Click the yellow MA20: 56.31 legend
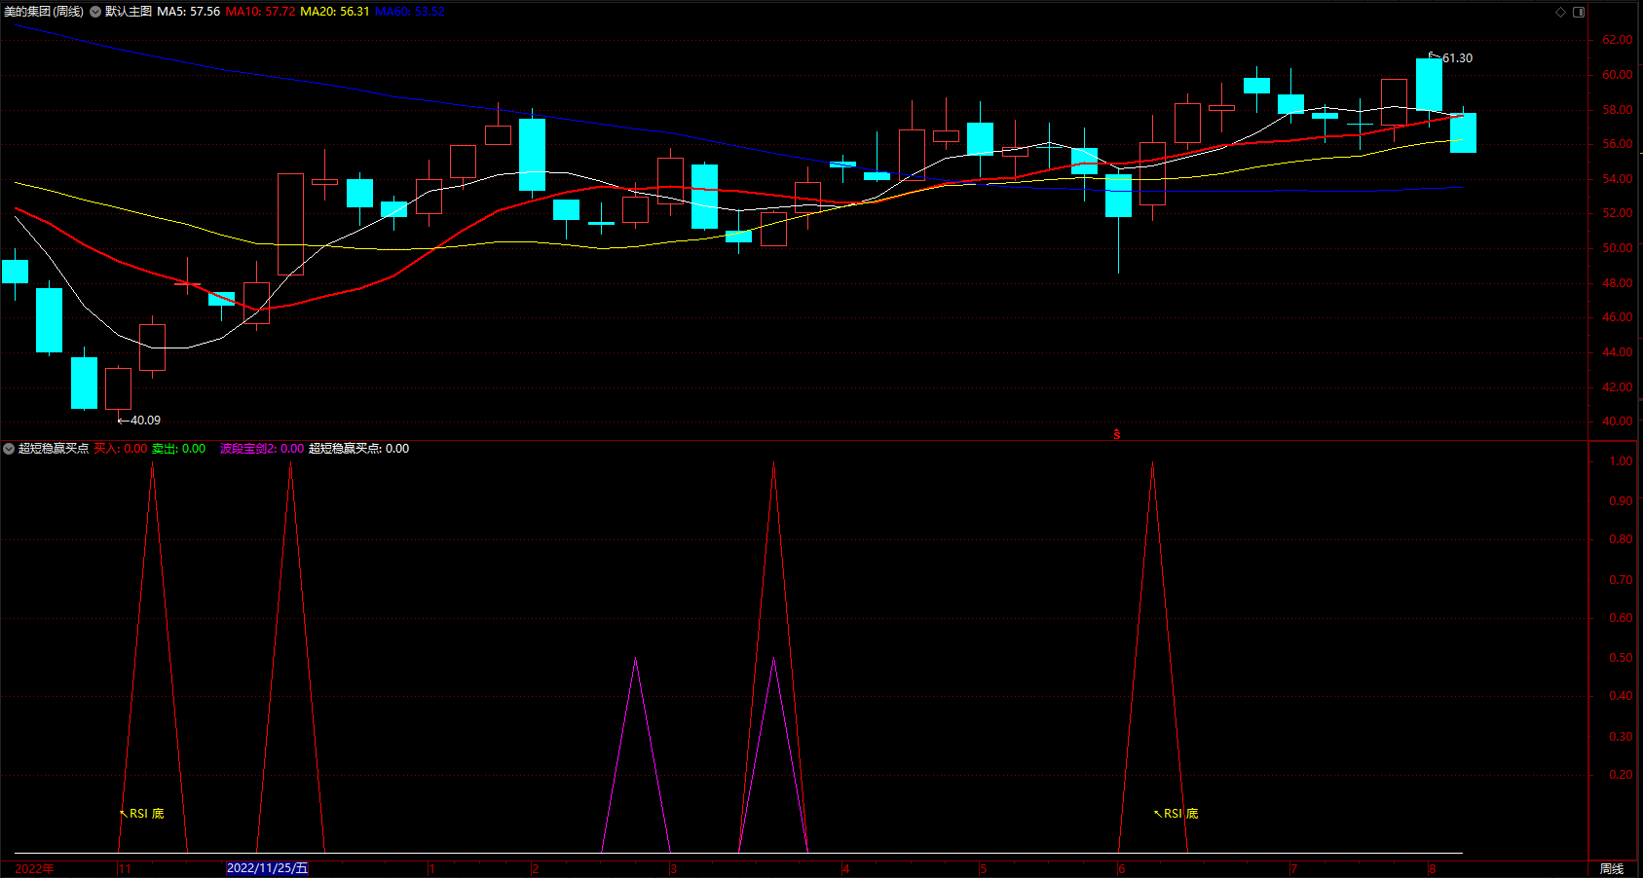The image size is (1643, 878). click(335, 12)
